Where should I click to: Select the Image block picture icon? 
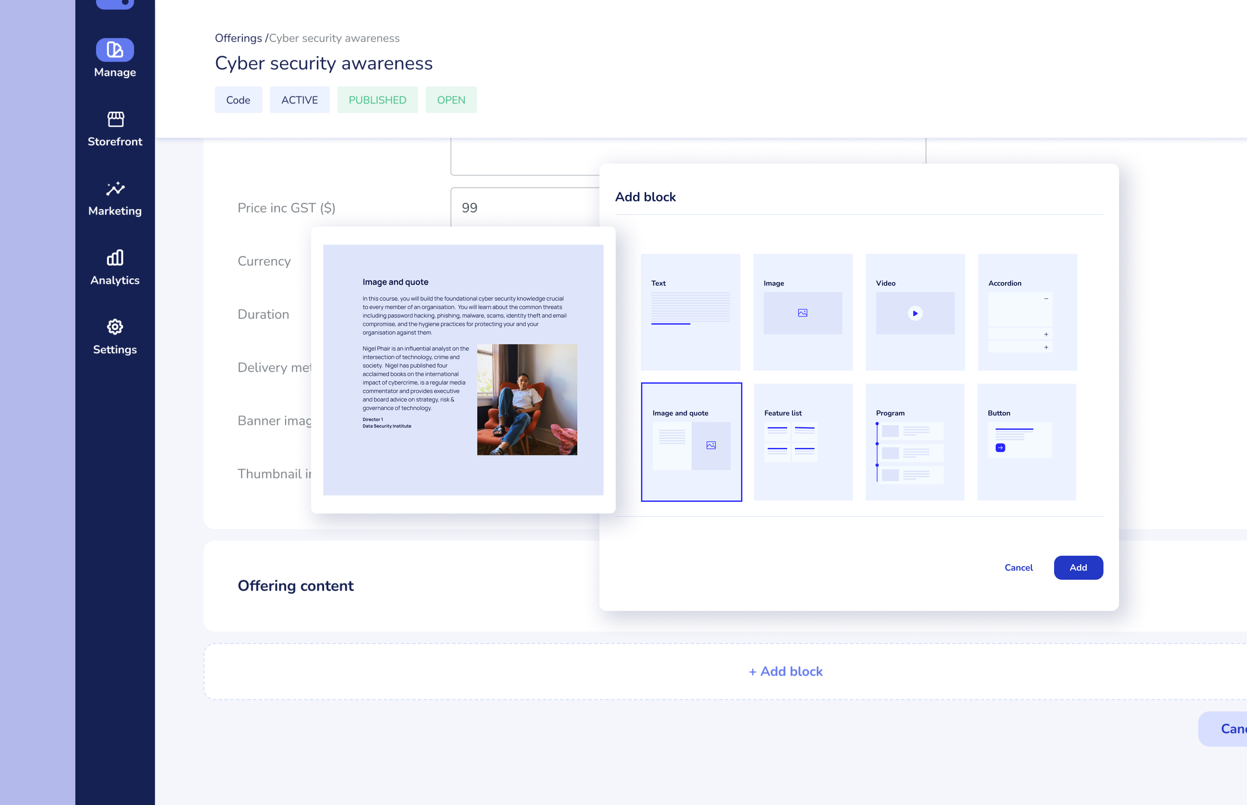802,313
